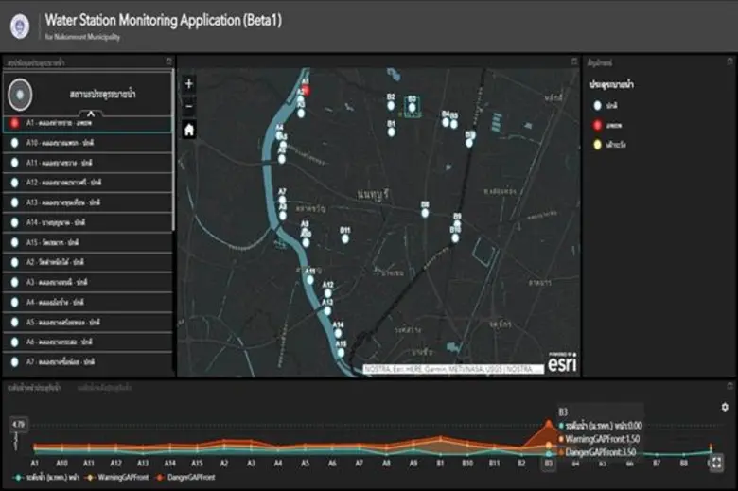Toggle WarningGAPFront series in chart legend

tap(116, 477)
